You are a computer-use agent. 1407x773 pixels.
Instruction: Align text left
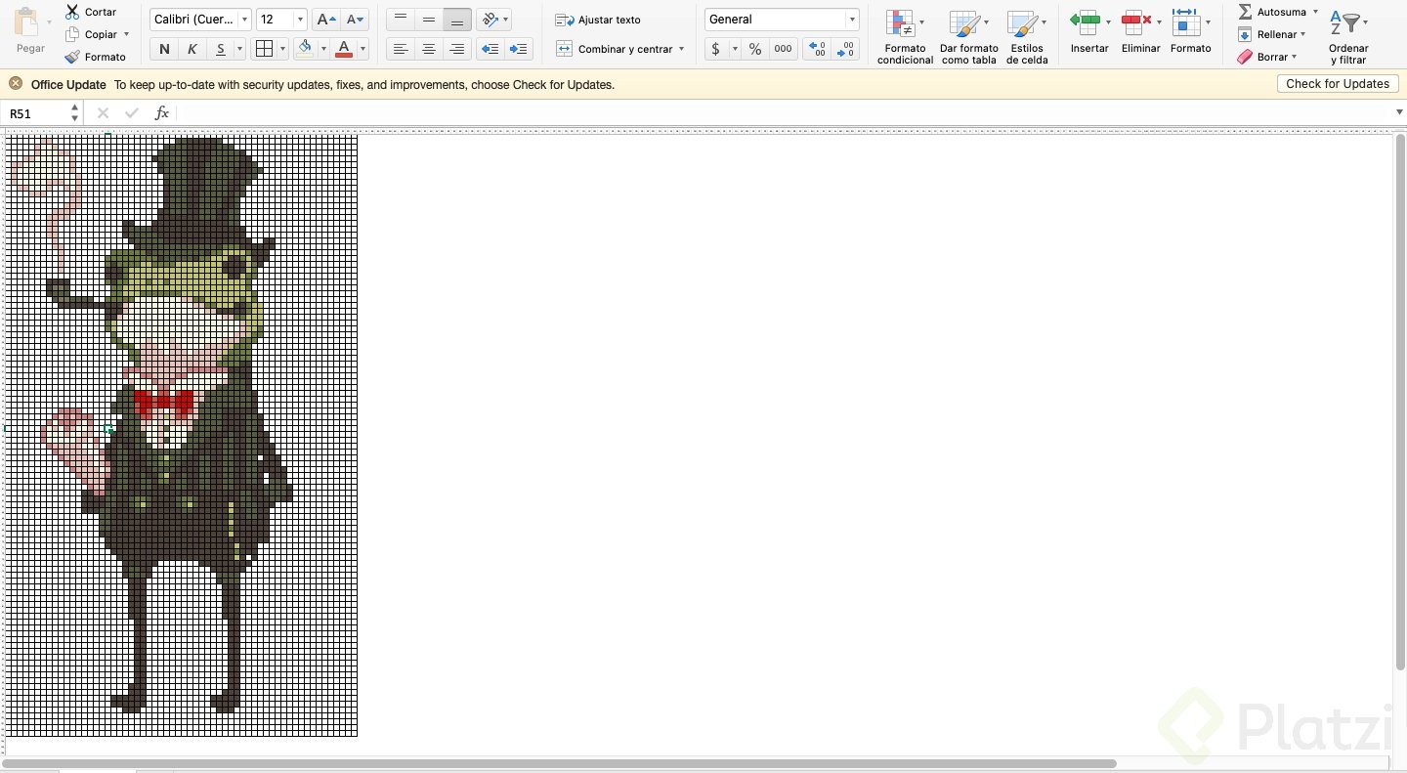pos(400,49)
